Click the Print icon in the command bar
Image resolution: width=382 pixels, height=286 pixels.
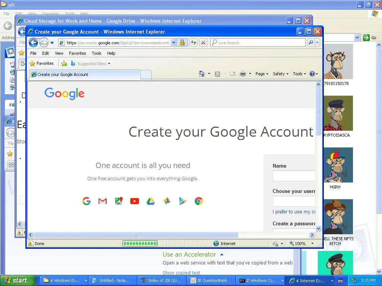(x=242, y=74)
